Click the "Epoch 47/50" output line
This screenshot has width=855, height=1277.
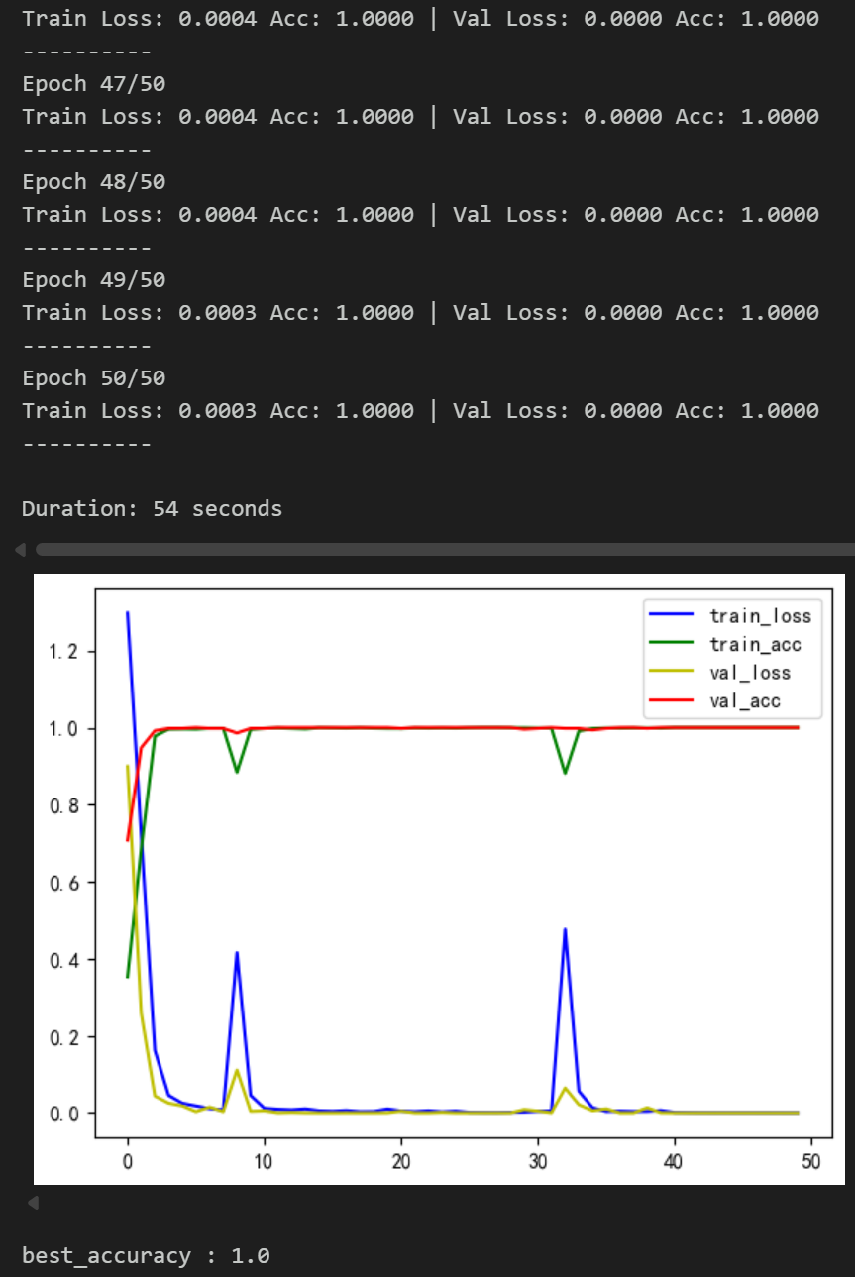[x=94, y=84]
